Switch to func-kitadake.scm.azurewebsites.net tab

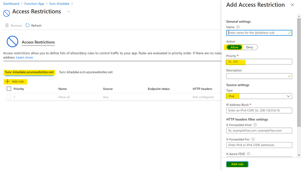coord(86,72)
